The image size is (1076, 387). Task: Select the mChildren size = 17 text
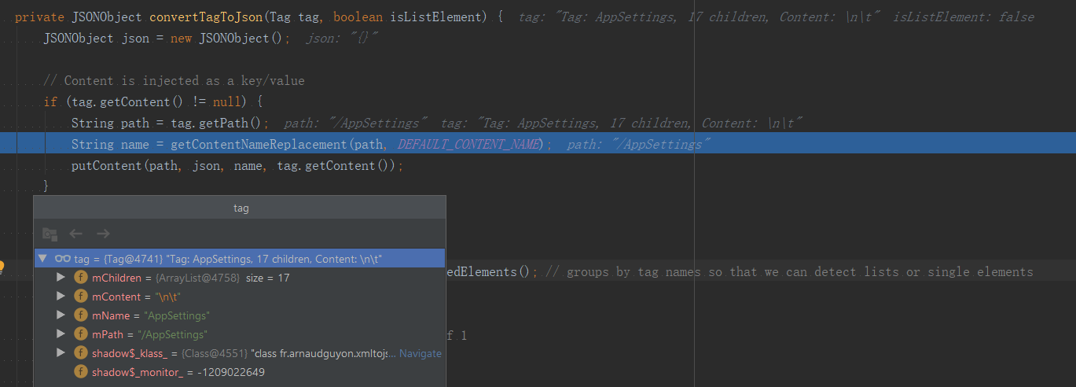click(268, 278)
